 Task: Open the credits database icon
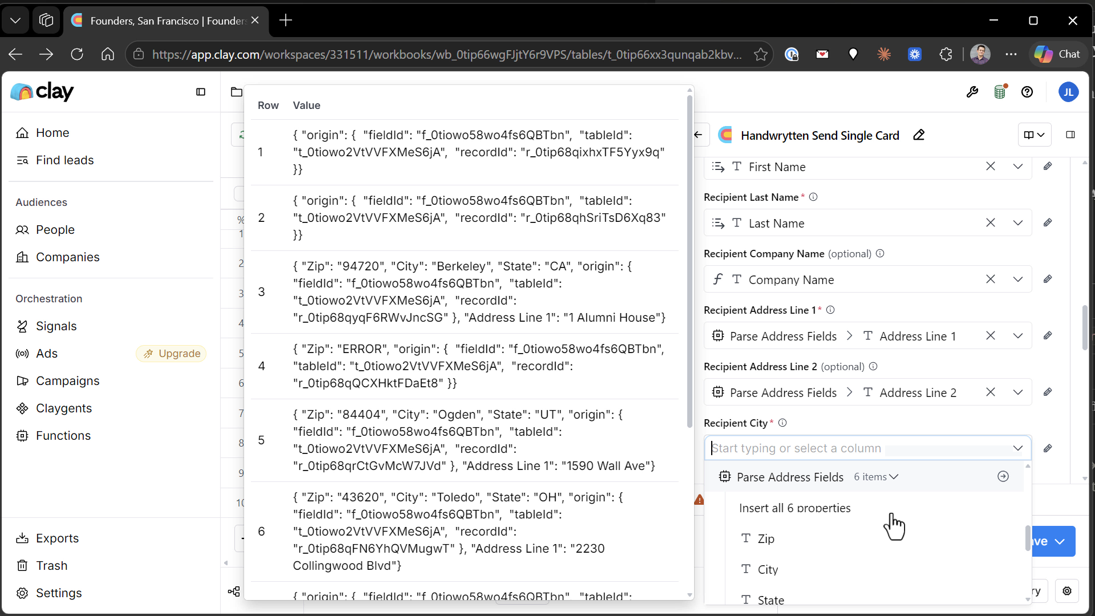1000,92
